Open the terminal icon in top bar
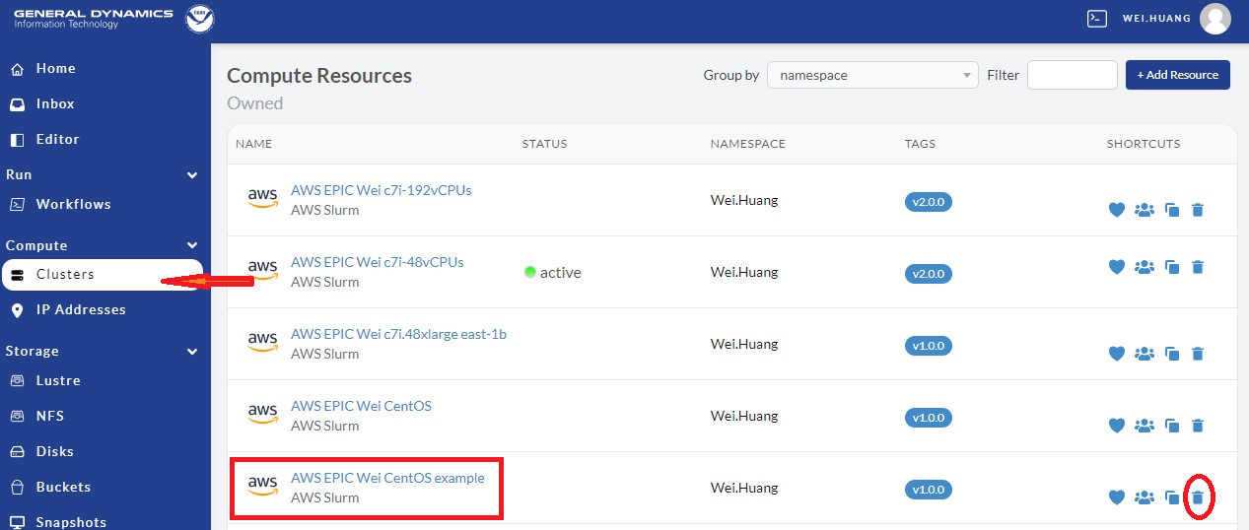 click(1096, 18)
